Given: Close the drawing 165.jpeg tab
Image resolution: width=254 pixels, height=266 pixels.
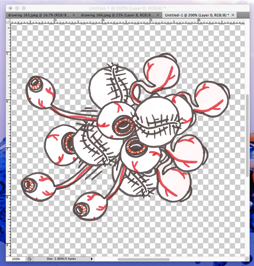Looking at the screenshot, I should point(74,15).
